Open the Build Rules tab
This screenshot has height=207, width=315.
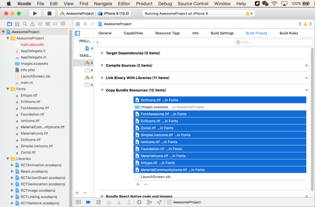point(289,33)
